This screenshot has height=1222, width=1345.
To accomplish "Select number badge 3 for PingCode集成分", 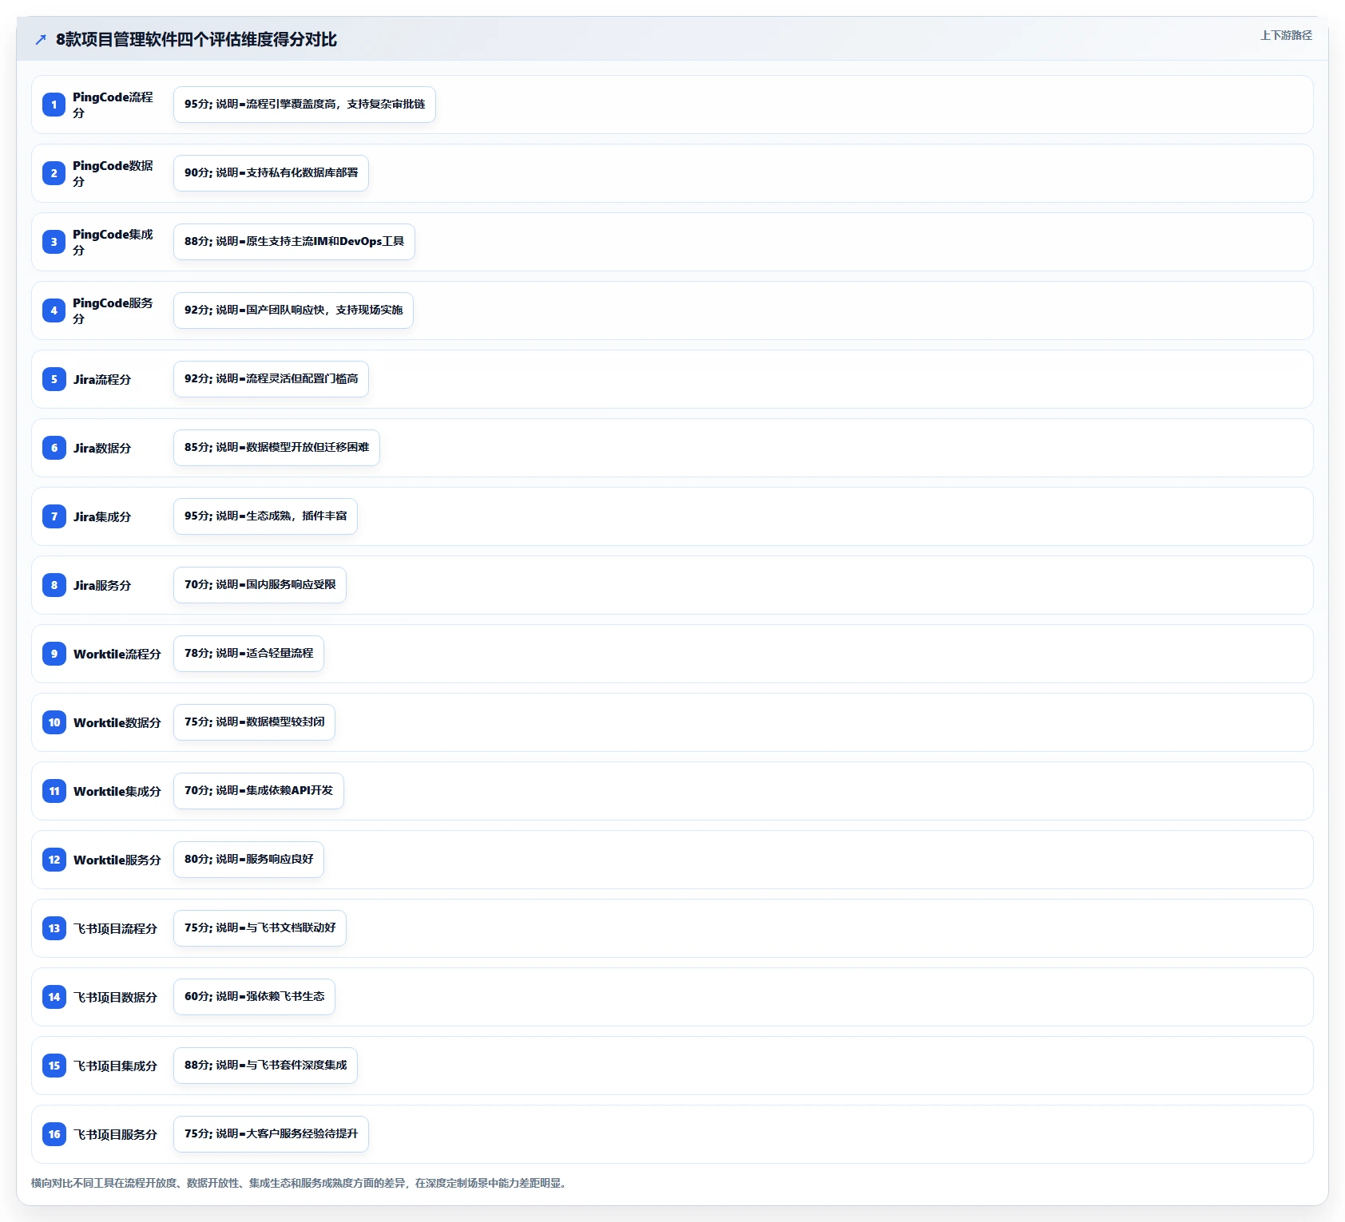I will [x=54, y=242].
